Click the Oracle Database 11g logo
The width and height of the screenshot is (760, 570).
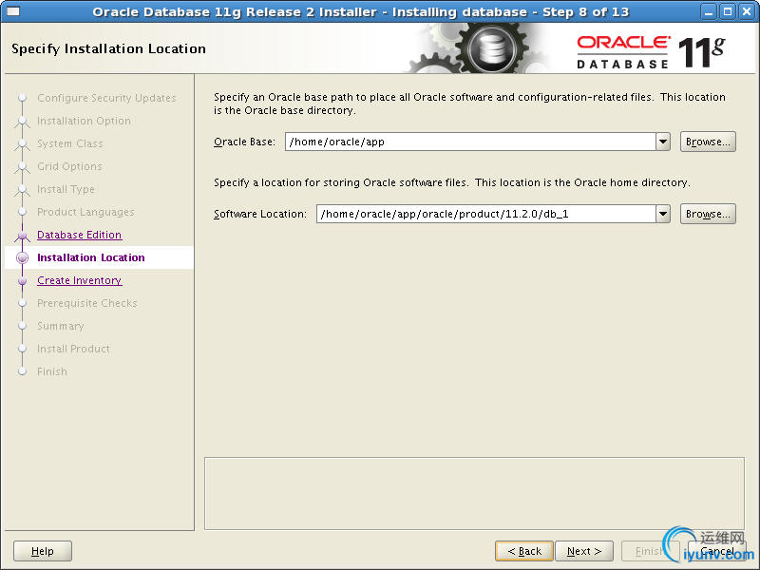point(651,52)
